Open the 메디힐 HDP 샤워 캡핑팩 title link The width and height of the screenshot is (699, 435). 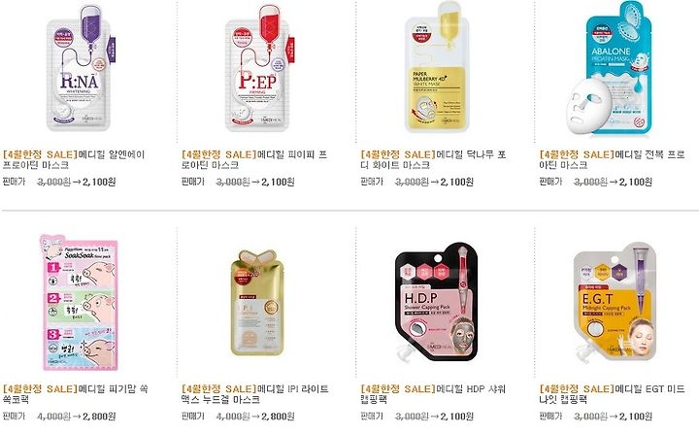[x=433, y=394]
